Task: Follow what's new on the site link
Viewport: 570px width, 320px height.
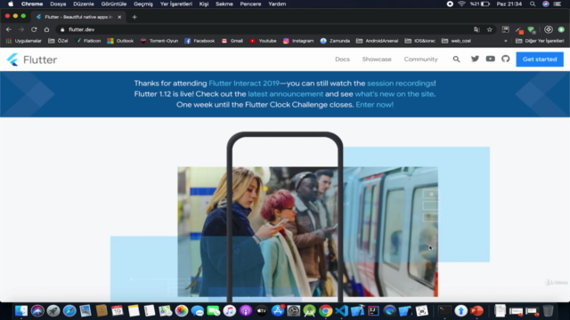Action: [x=394, y=94]
